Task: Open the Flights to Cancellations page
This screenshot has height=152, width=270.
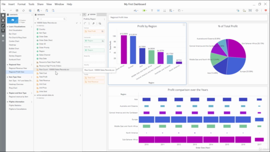Action: (18, 109)
